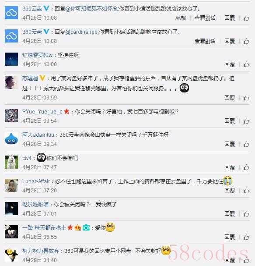Screen dimensions: 255x266
Task: View blue slime avatar of 阿大adamlau
Action: click(11, 139)
